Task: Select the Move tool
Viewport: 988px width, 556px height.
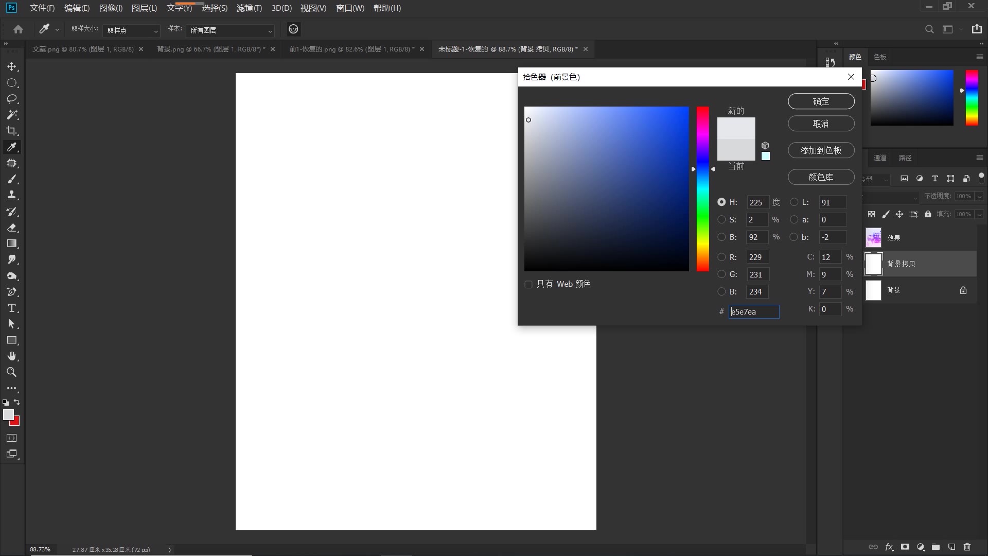Action: click(12, 67)
